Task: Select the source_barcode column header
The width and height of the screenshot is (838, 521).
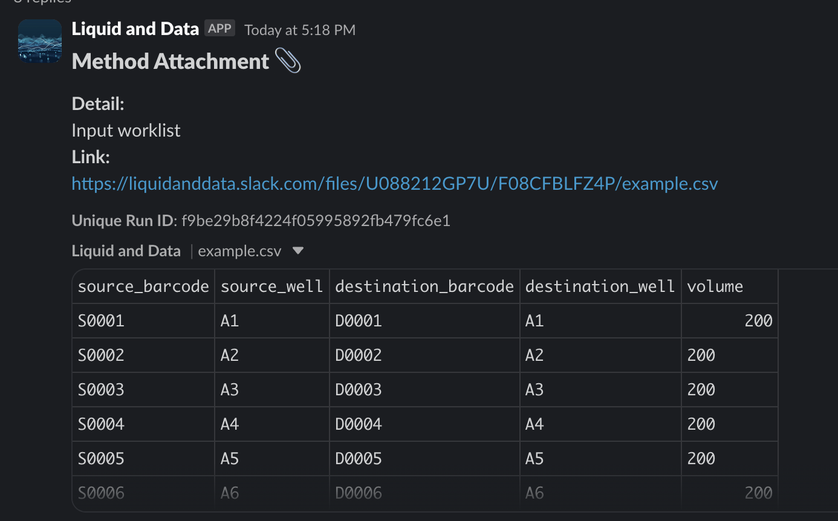Action: (x=143, y=286)
